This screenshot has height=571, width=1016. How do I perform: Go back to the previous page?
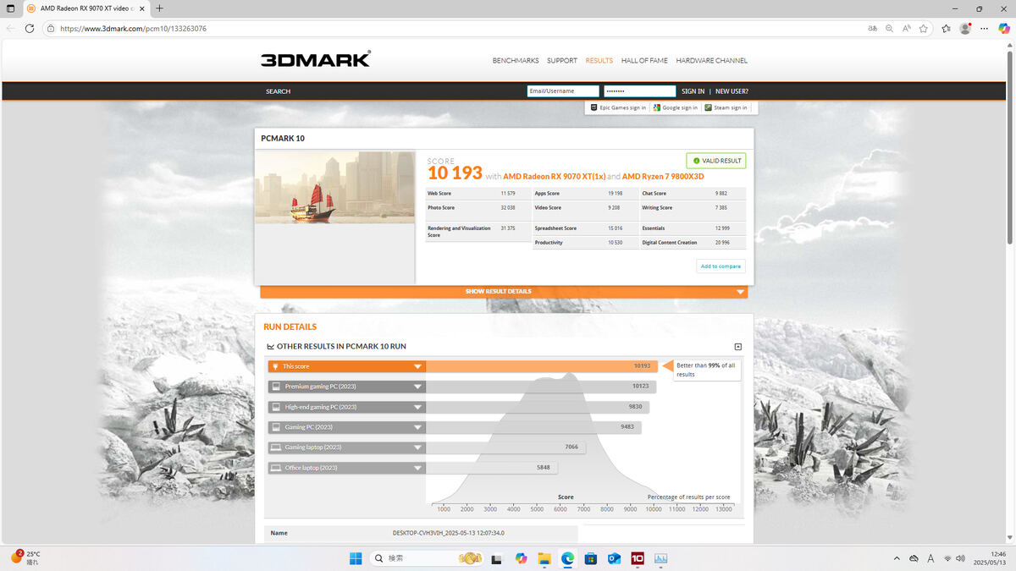tap(11, 28)
